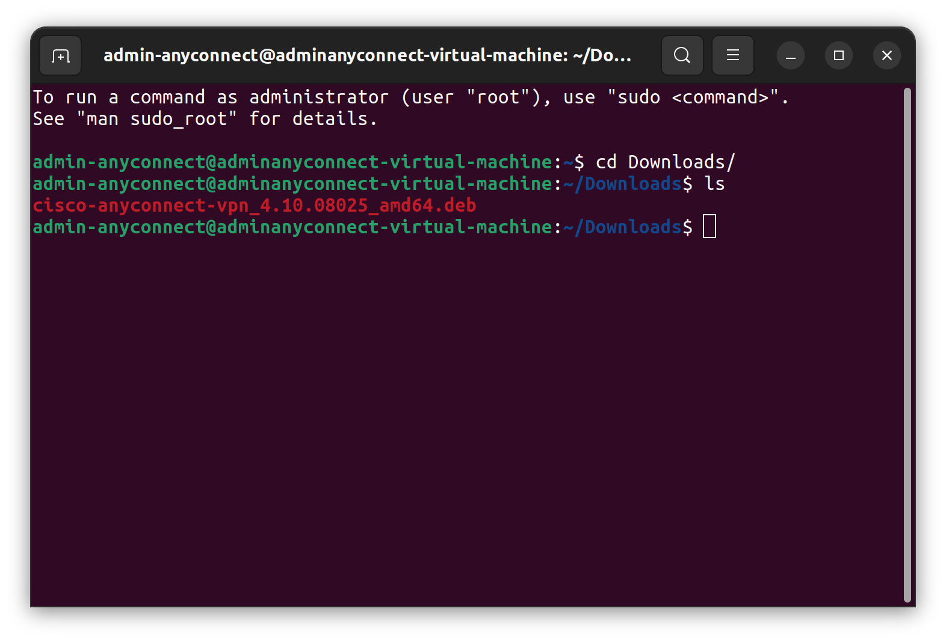Click the 'See "man sudo_root" for details.' line
This screenshot has height=641, width=946.
(205, 119)
